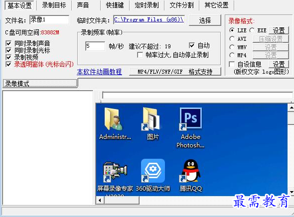This screenshot has width=294, height=217.
Task: Click the horizontal scrollbar thumb of preview
Action: [122, 201]
